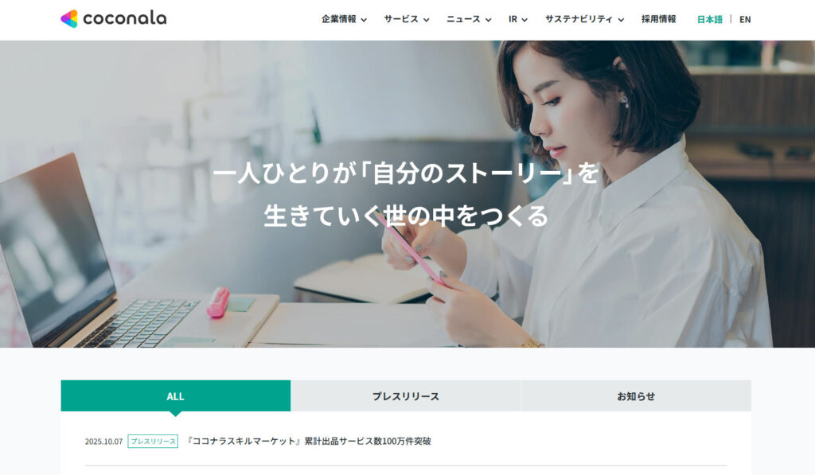815x475 pixels.
Task: Select the ALL news tab
Action: click(176, 396)
